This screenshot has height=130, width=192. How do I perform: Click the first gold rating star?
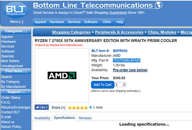pyautogui.click(x=70, y=107)
